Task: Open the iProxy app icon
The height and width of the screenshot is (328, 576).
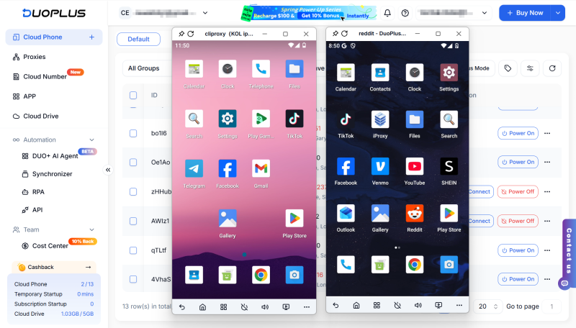Action: [x=380, y=119]
